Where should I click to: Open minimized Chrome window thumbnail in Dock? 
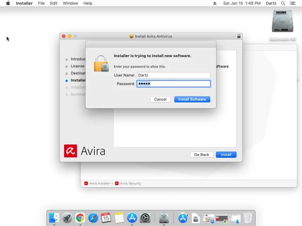coord(222,219)
